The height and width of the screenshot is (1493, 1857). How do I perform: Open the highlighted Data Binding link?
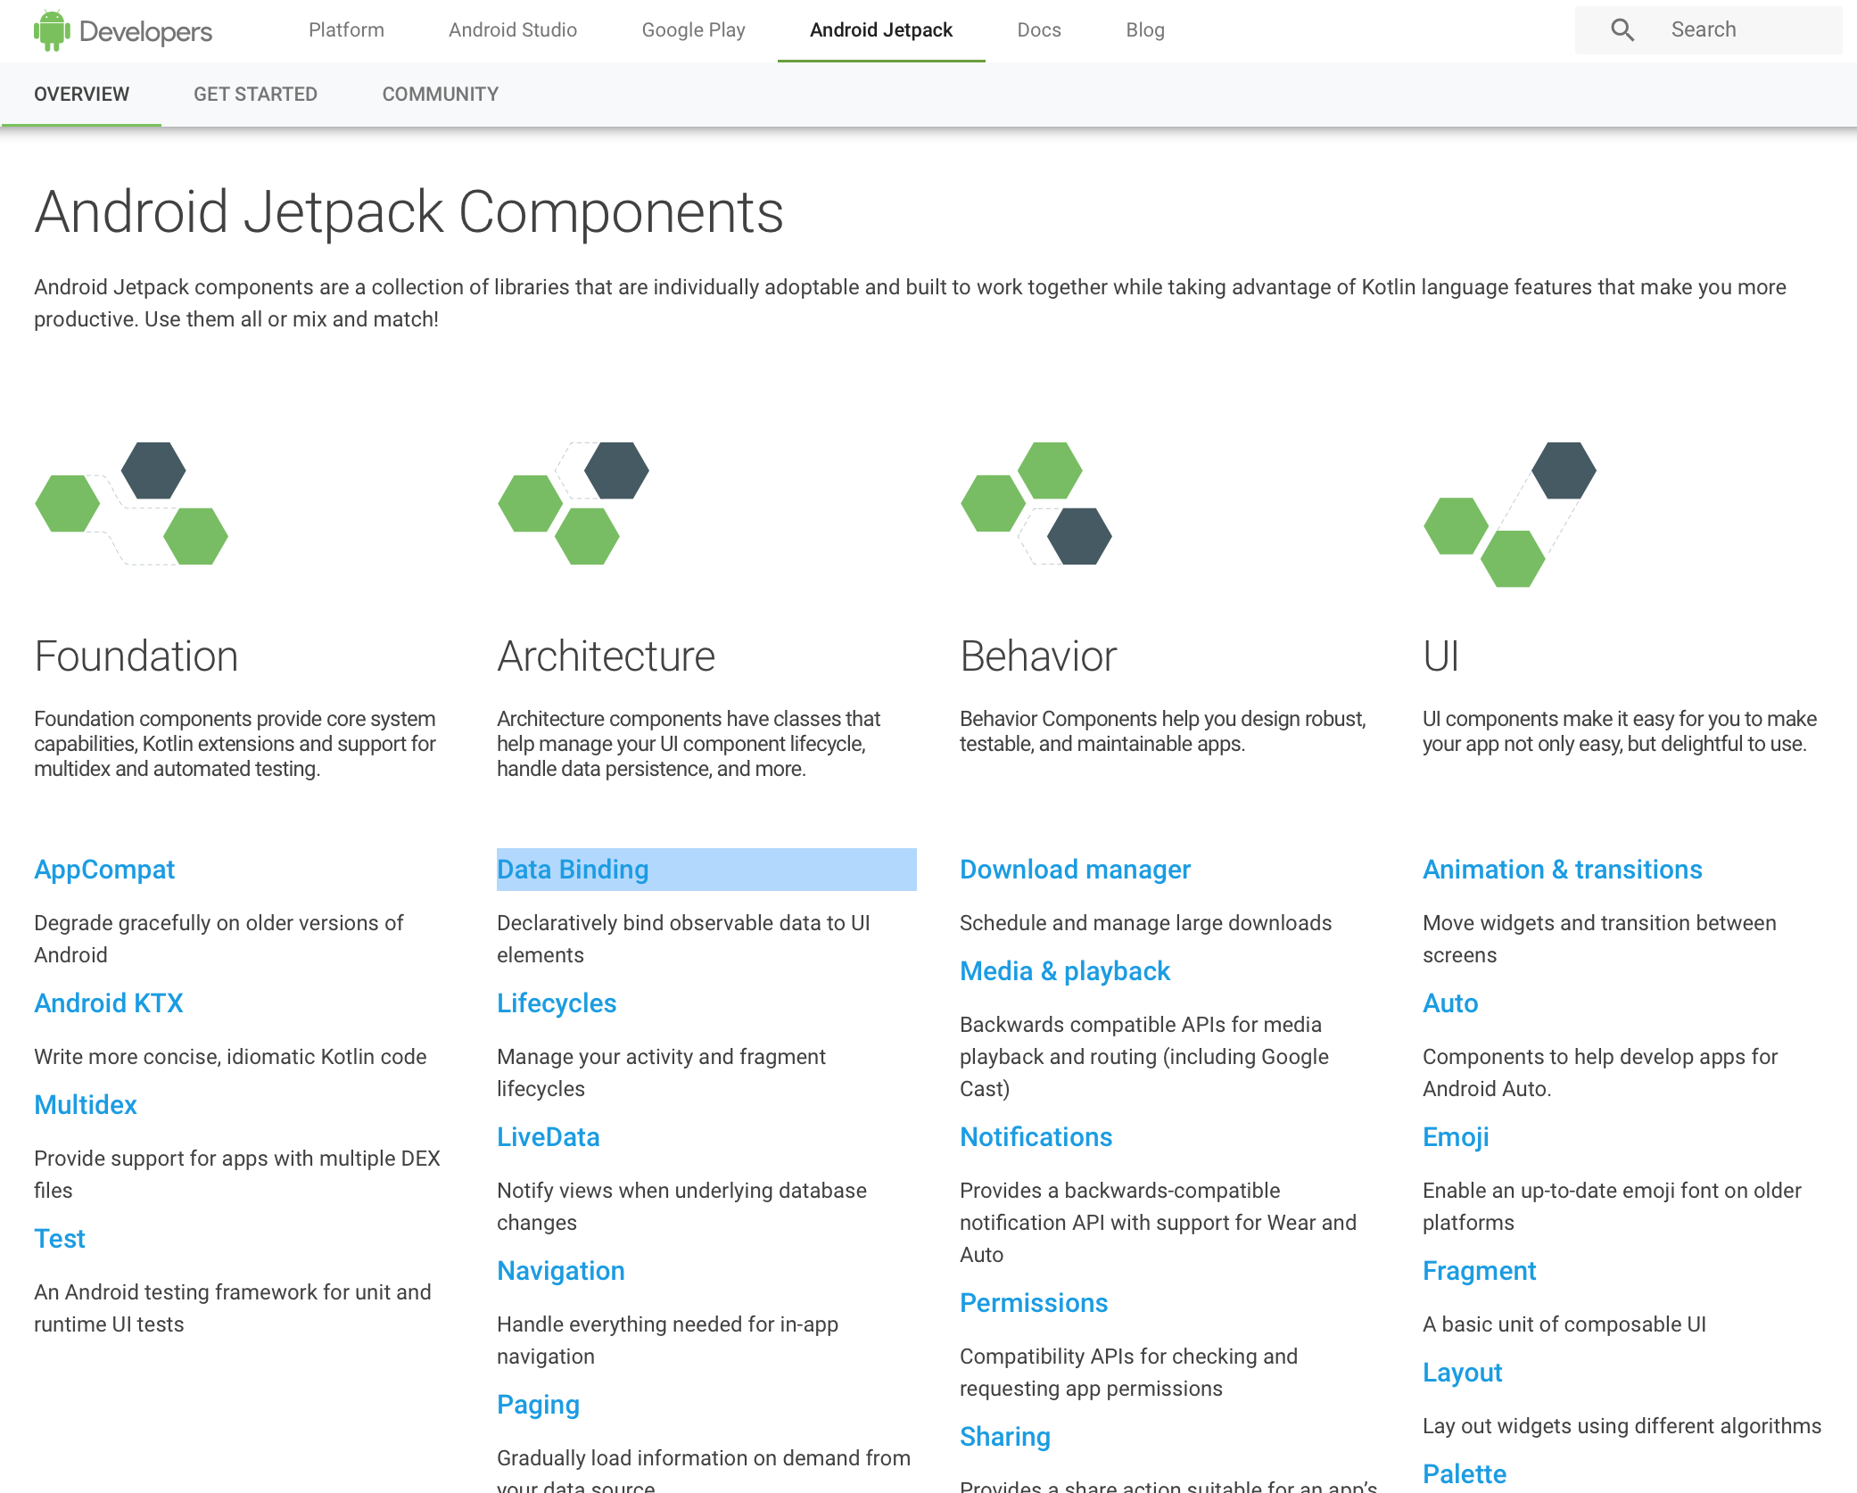tap(573, 870)
